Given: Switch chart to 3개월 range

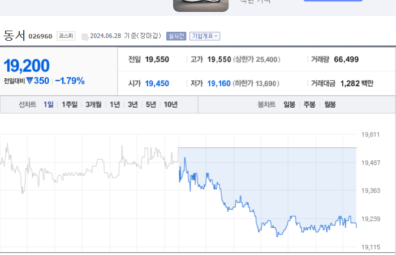Looking at the screenshot, I should [93, 104].
